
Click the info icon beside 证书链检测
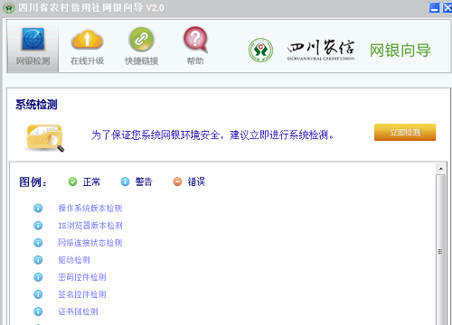tap(38, 311)
